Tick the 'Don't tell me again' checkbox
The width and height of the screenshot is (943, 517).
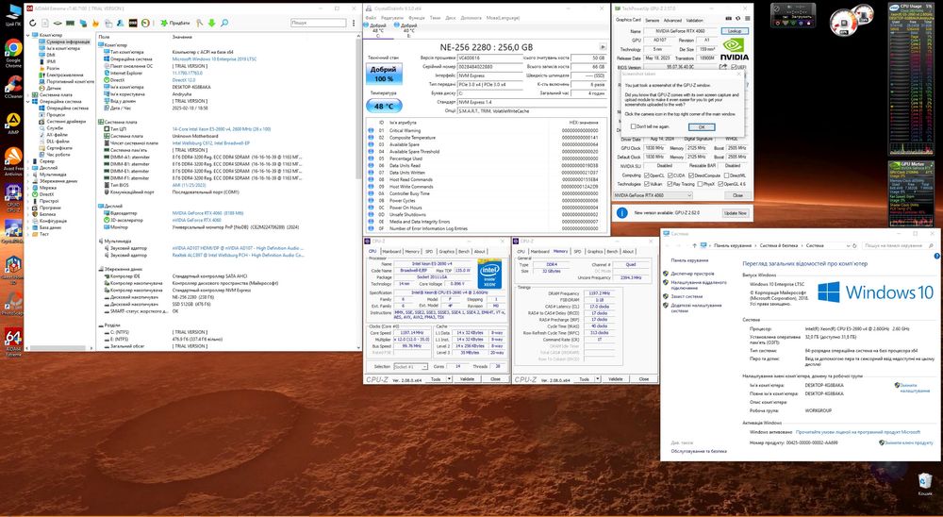point(634,126)
